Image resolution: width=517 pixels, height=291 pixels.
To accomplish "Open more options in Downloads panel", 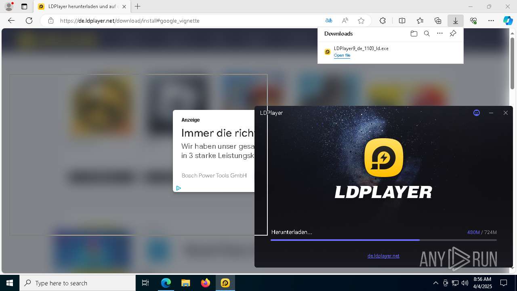I will pyautogui.click(x=440, y=34).
